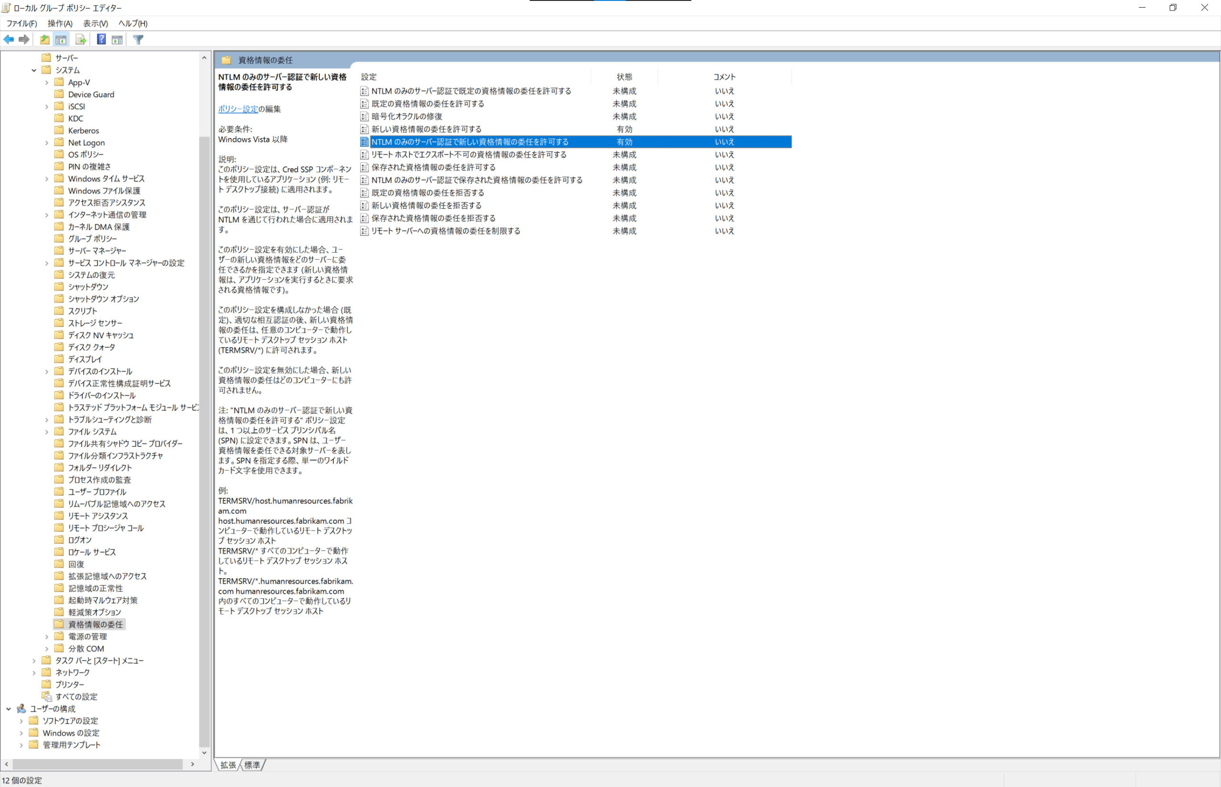The image size is (1221, 787).
Task: Select 資格情報の委任 in the tree
Action: point(95,624)
